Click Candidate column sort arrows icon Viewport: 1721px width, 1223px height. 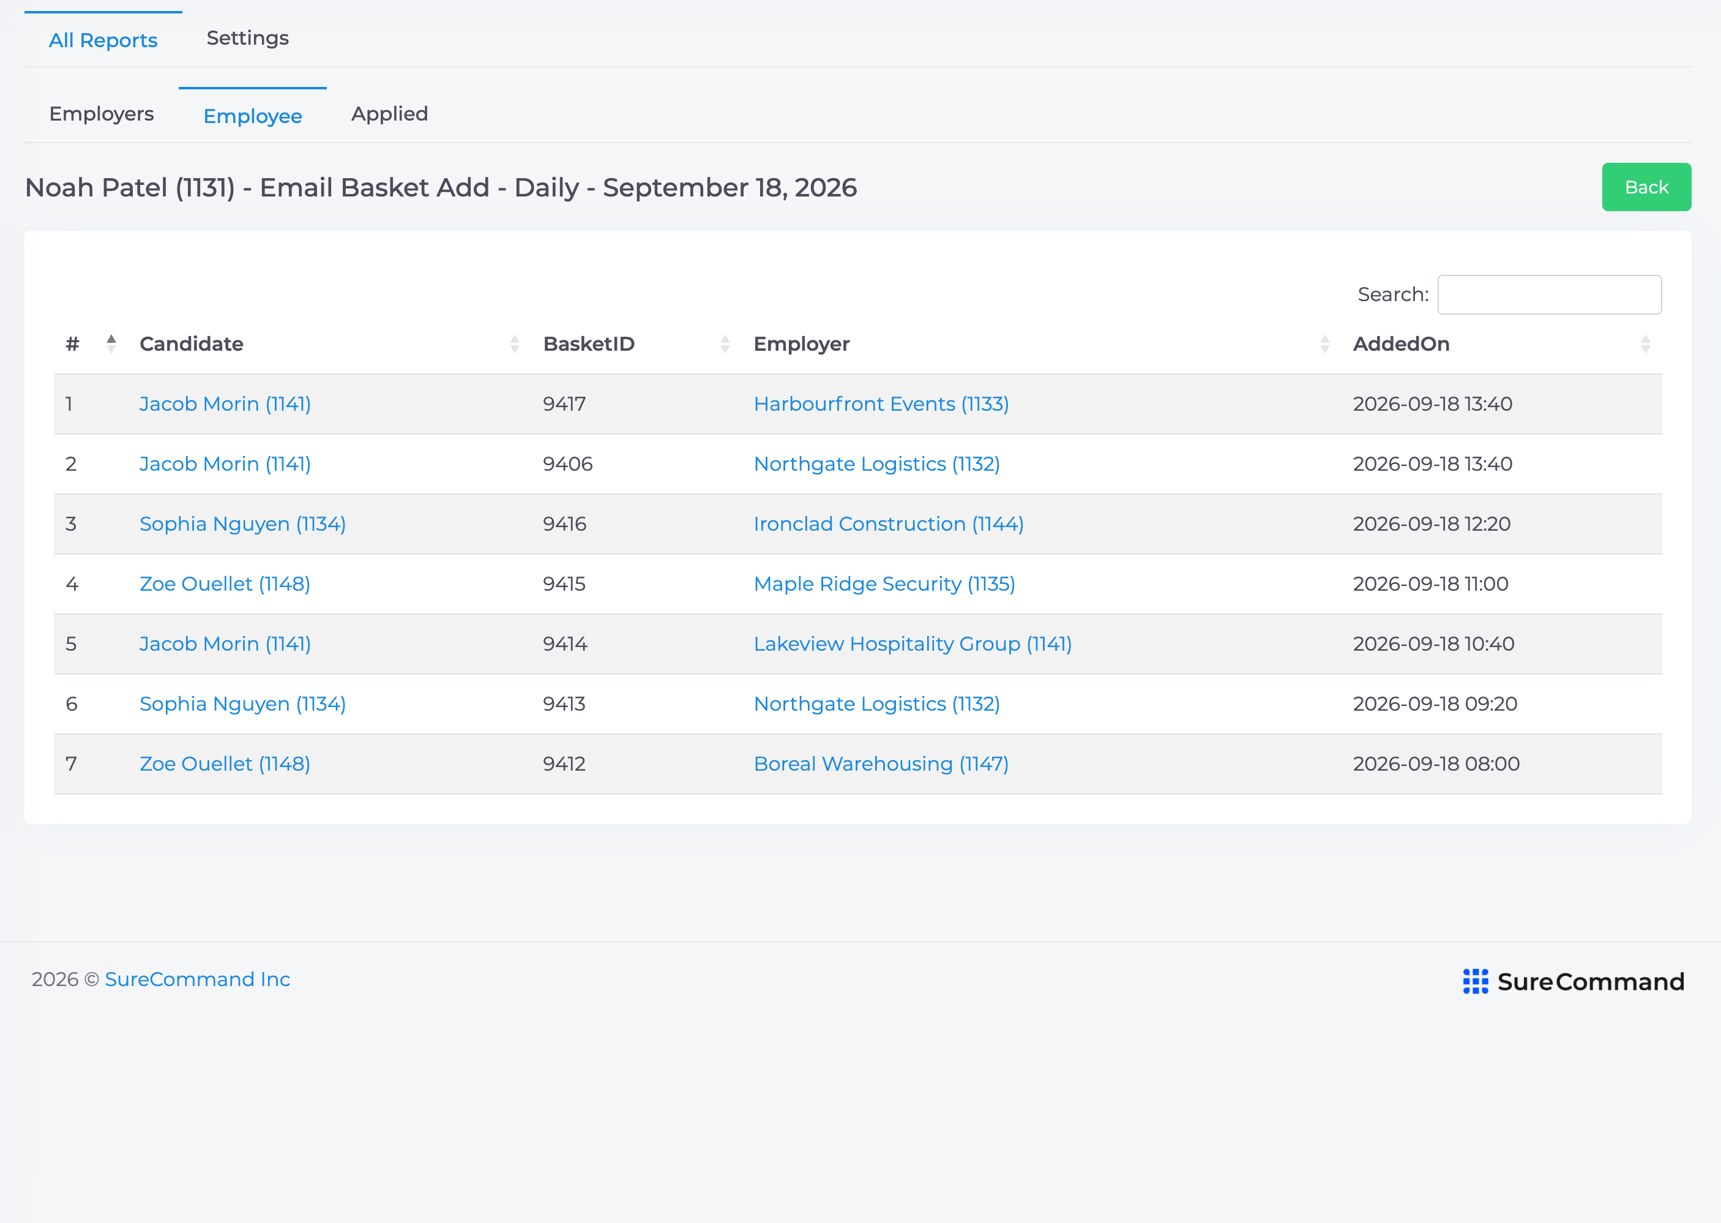point(514,344)
